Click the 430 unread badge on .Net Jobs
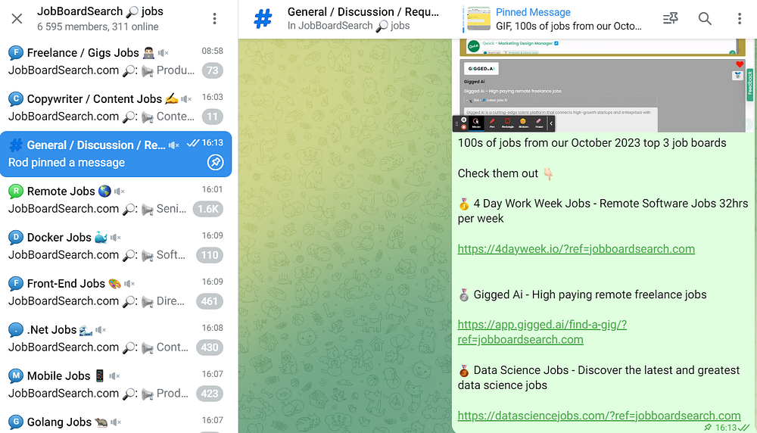The height and width of the screenshot is (433, 757). 210,347
